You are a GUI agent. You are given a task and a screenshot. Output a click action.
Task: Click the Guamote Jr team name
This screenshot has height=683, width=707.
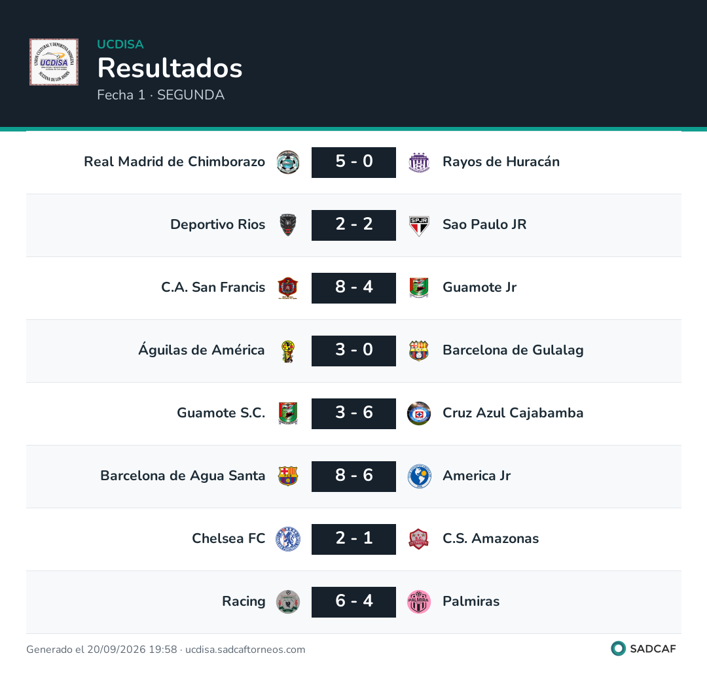pyautogui.click(x=479, y=287)
